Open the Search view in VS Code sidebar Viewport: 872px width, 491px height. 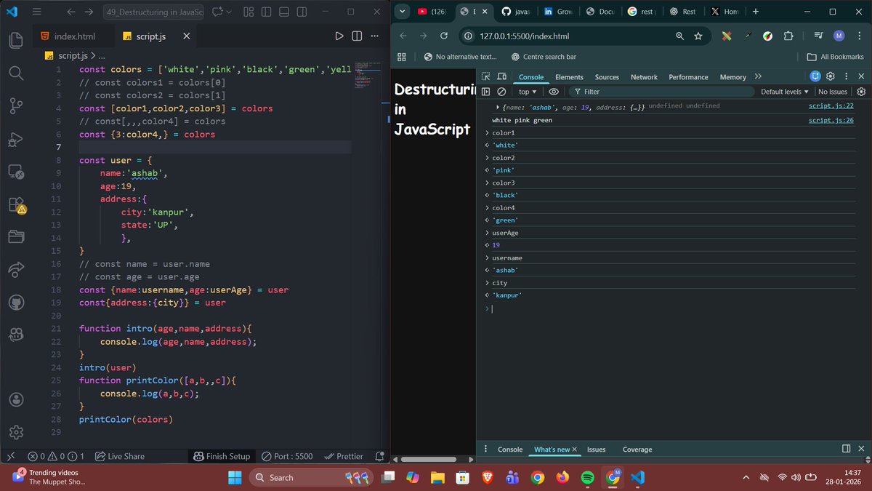click(x=16, y=73)
